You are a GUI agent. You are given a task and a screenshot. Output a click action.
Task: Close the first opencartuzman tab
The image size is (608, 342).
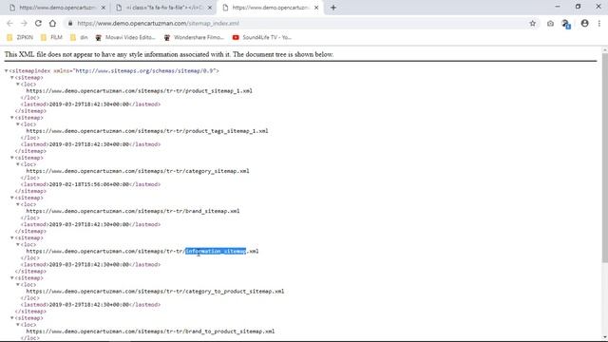coord(104,8)
